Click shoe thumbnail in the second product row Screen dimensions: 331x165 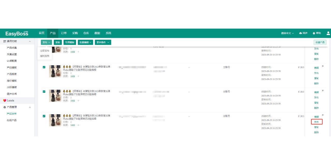coord(55,71)
